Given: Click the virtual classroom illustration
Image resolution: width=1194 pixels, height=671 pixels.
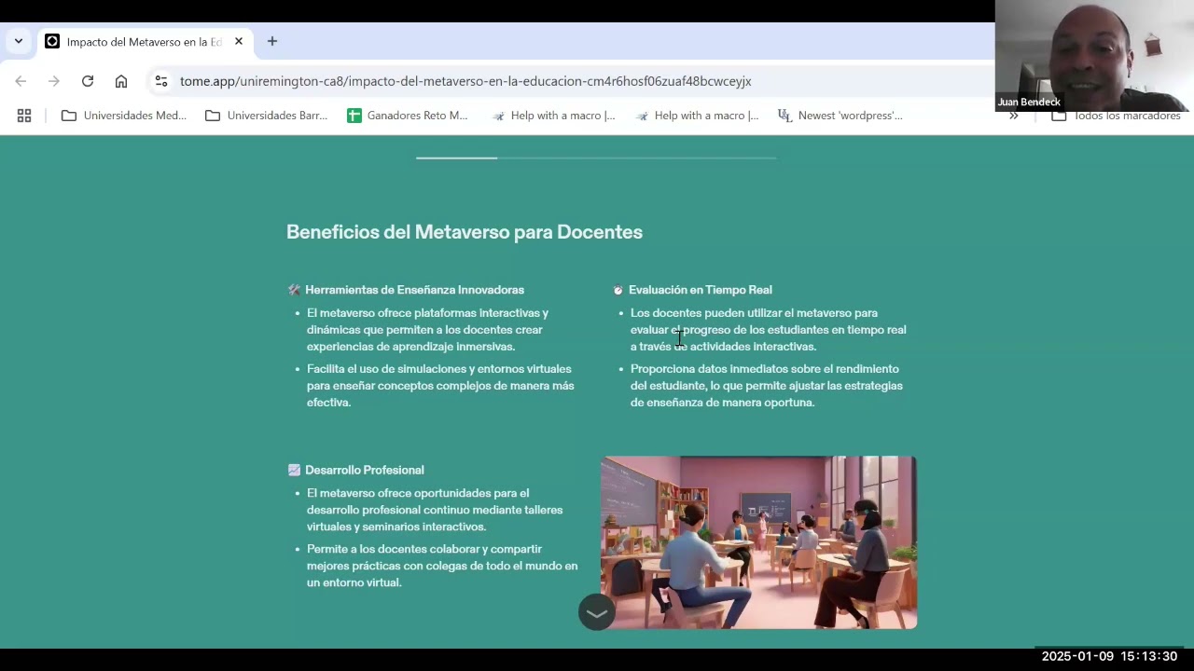Looking at the screenshot, I should click(x=758, y=541).
